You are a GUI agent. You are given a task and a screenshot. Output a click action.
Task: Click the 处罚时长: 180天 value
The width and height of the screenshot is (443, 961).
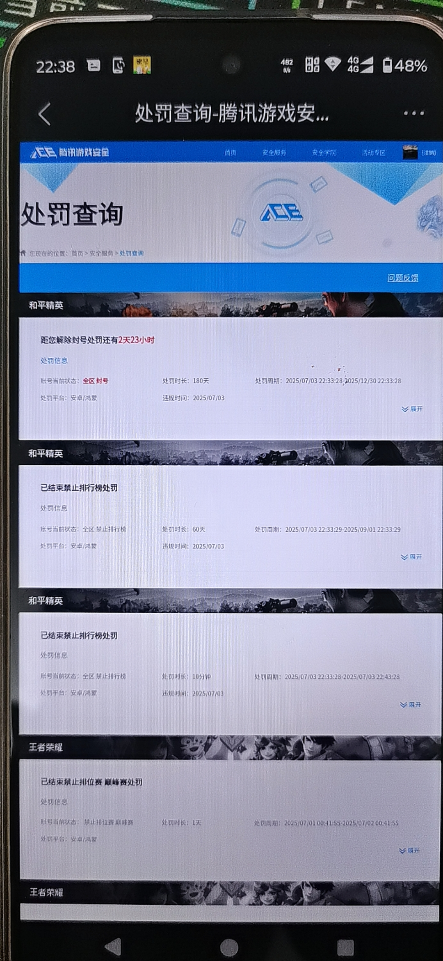[x=186, y=381]
